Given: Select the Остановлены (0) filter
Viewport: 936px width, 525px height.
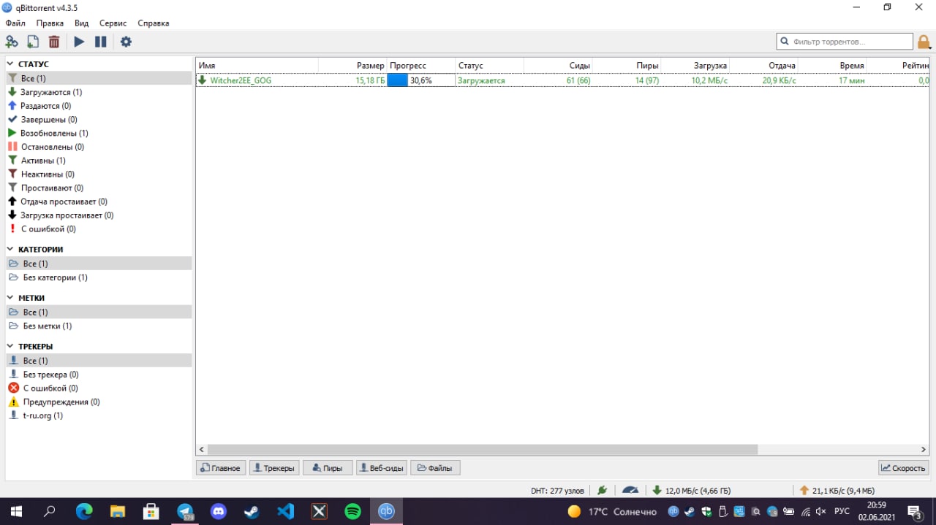Looking at the screenshot, I should (99, 147).
